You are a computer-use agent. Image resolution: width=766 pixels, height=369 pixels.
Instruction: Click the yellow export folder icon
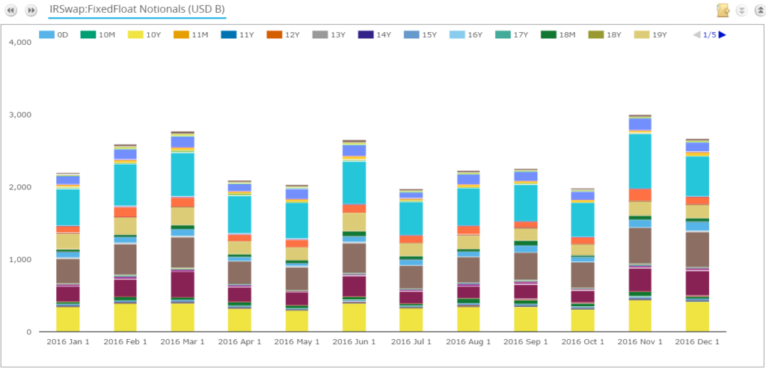(723, 10)
